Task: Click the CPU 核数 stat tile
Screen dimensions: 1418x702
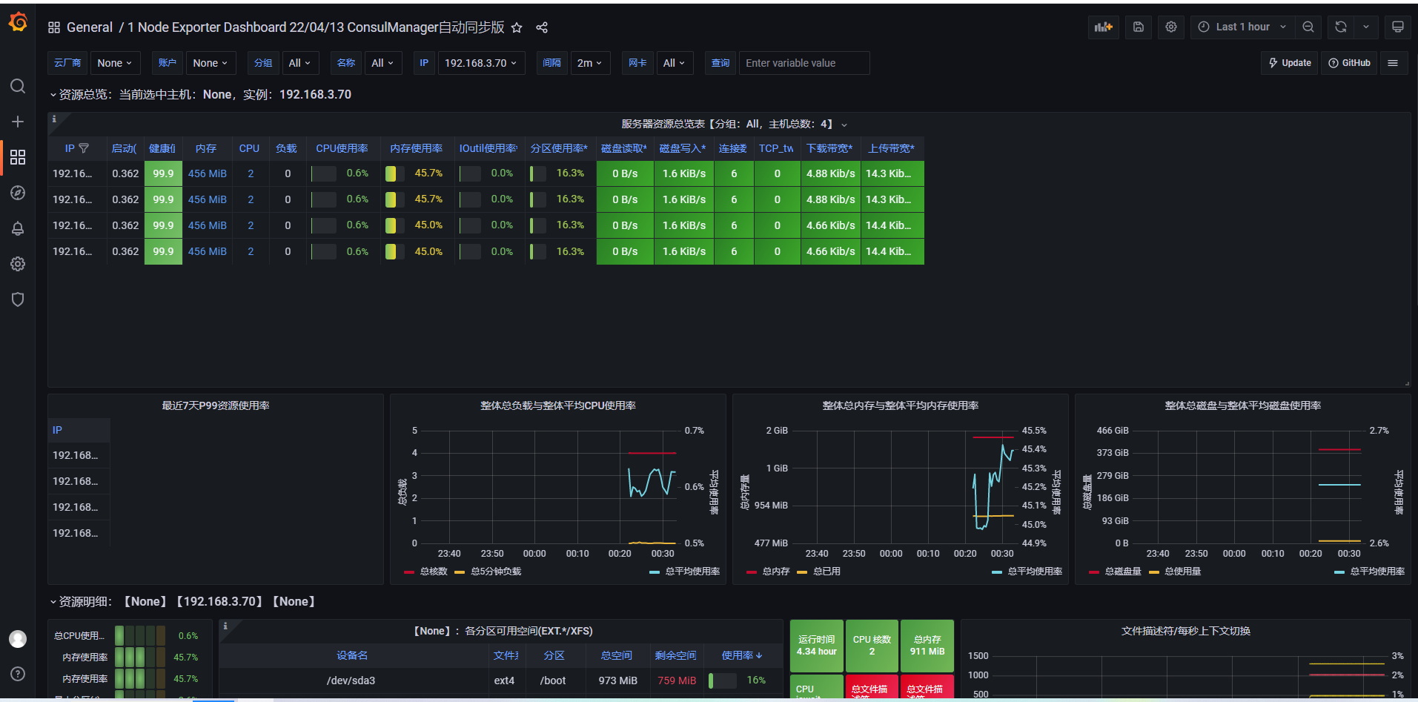Action: coord(872,646)
